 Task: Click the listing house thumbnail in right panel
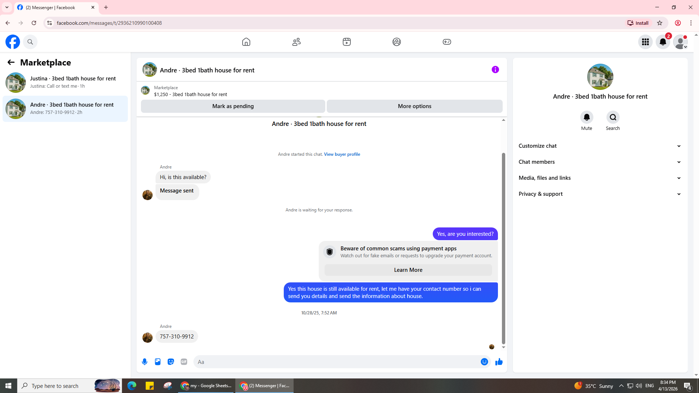pos(600,77)
